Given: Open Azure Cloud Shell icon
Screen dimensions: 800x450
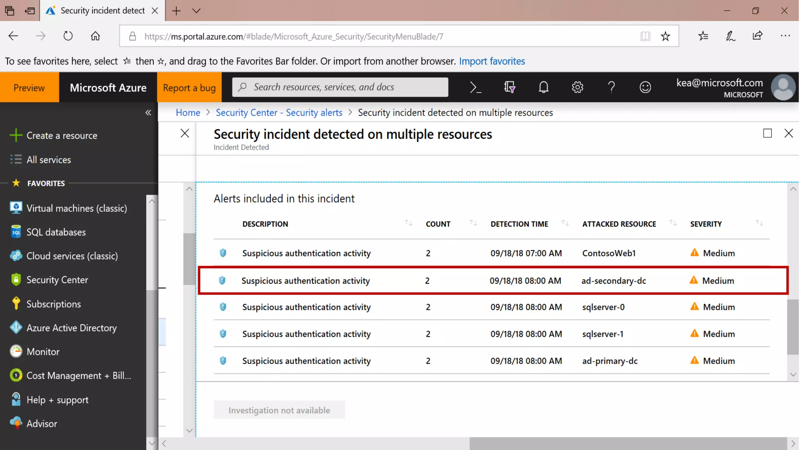Looking at the screenshot, I should pos(475,87).
